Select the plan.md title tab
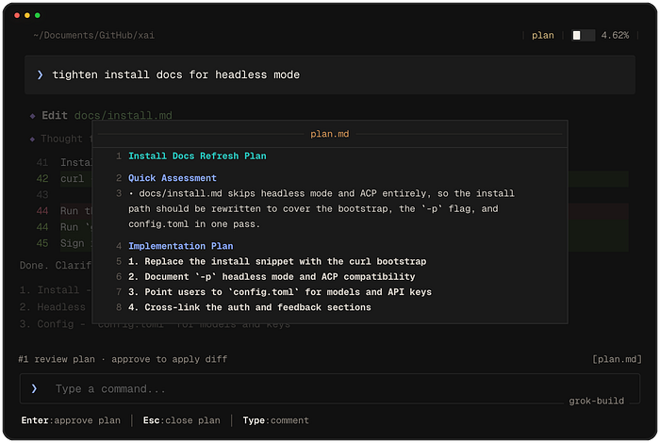The height and width of the screenshot is (443, 660). (330, 134)
